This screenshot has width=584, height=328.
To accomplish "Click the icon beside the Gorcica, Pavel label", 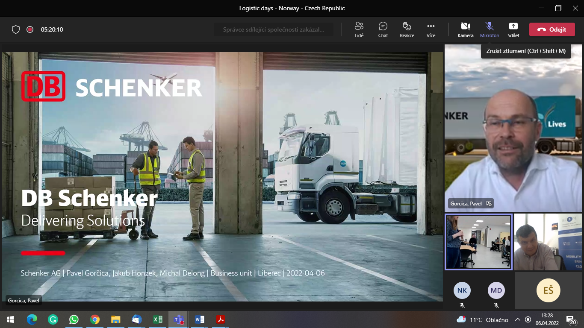I will pos(489,204).
